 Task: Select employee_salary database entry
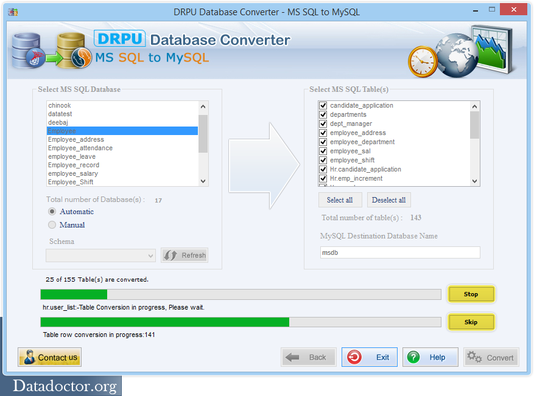[122, 173]
